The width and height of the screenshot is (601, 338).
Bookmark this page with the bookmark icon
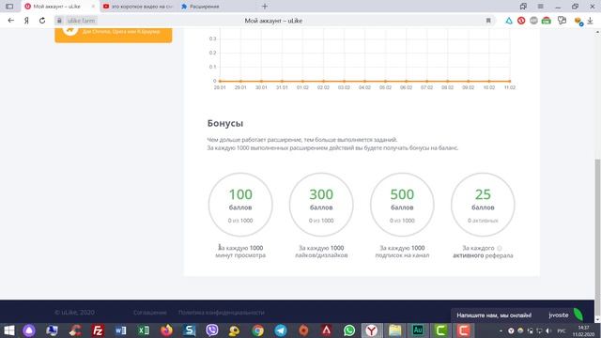[488, 21]
